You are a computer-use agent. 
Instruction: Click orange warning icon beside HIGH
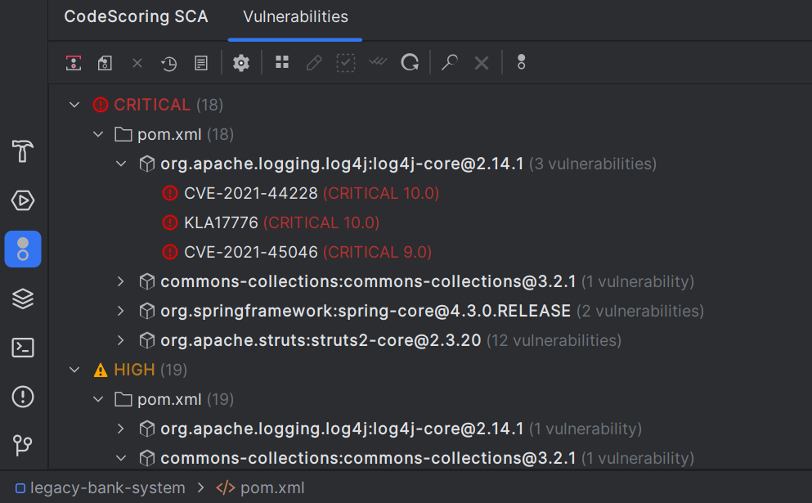101,370
